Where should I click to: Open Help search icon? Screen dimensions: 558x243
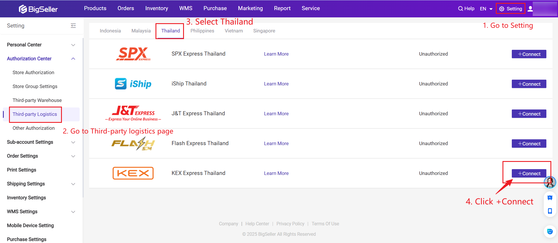coord(460,9)
